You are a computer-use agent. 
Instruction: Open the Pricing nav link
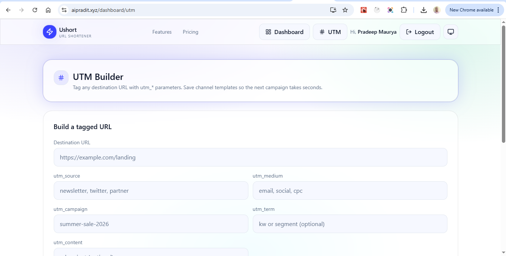191,32
